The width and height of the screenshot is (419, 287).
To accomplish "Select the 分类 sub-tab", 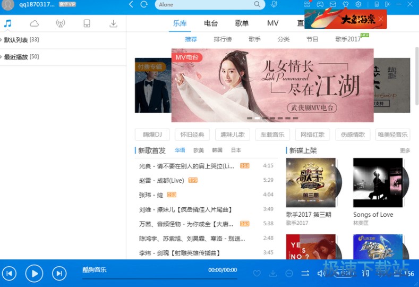I will (284, 39).
